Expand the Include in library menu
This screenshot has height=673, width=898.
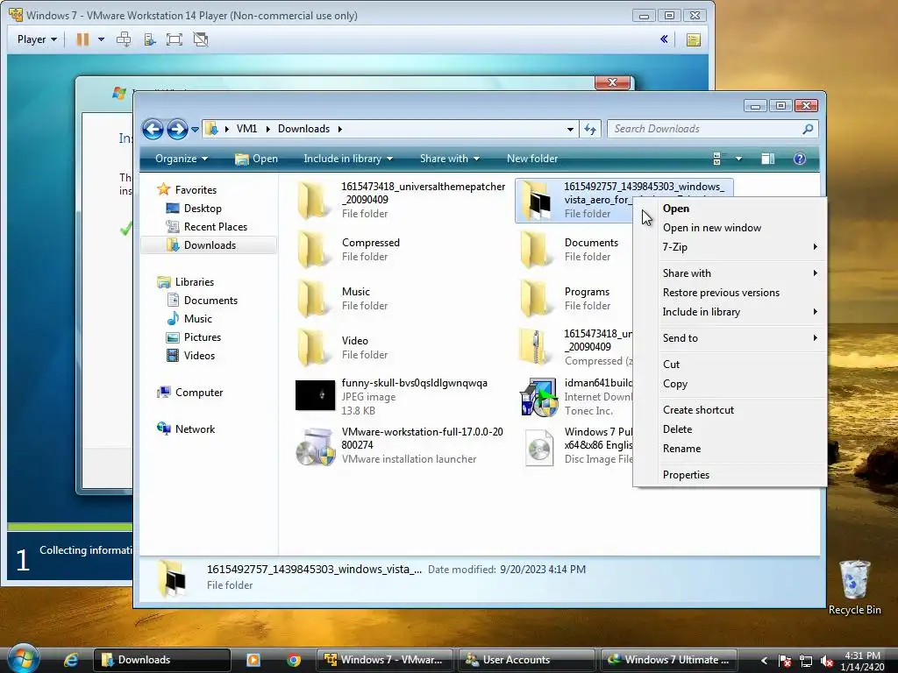[x=348, y=159]
